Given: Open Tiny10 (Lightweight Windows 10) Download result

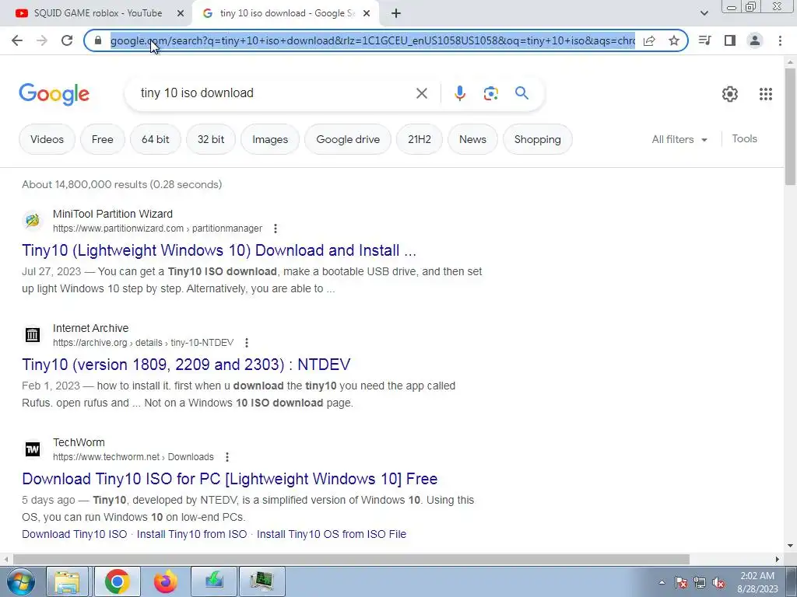Looking at the screenshot, I should point(219,251).
